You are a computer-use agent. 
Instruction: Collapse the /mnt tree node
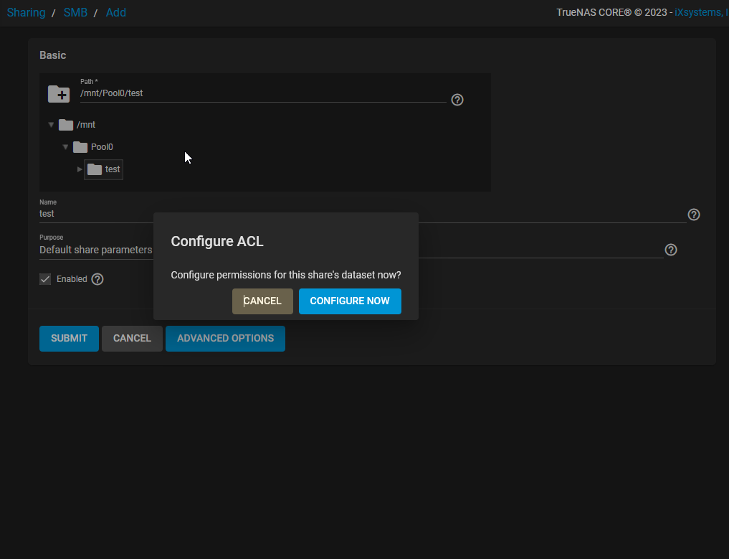click(x=51, y=124)
